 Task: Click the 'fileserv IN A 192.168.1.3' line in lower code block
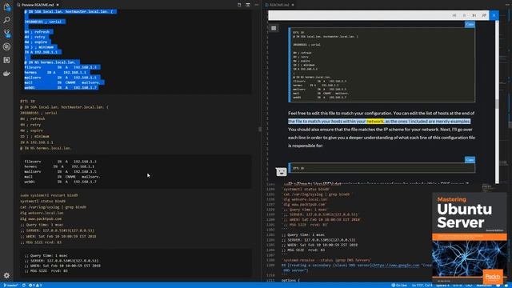pos(60,162)
